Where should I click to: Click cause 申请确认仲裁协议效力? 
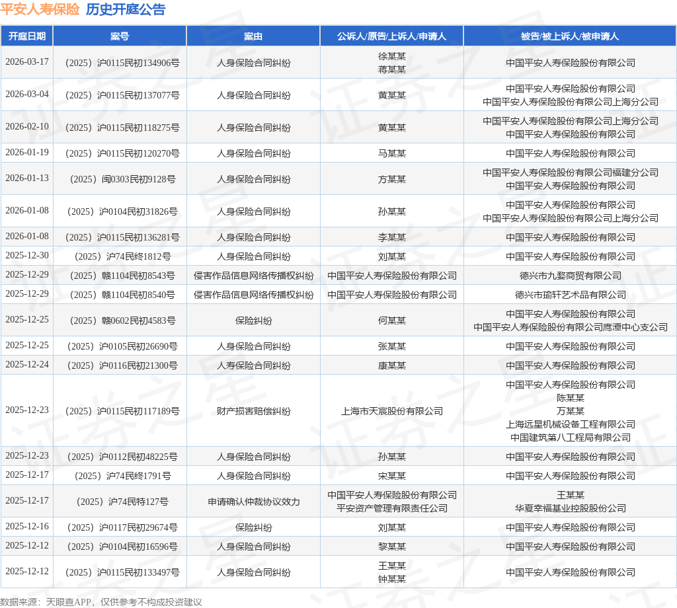point(253,502)
